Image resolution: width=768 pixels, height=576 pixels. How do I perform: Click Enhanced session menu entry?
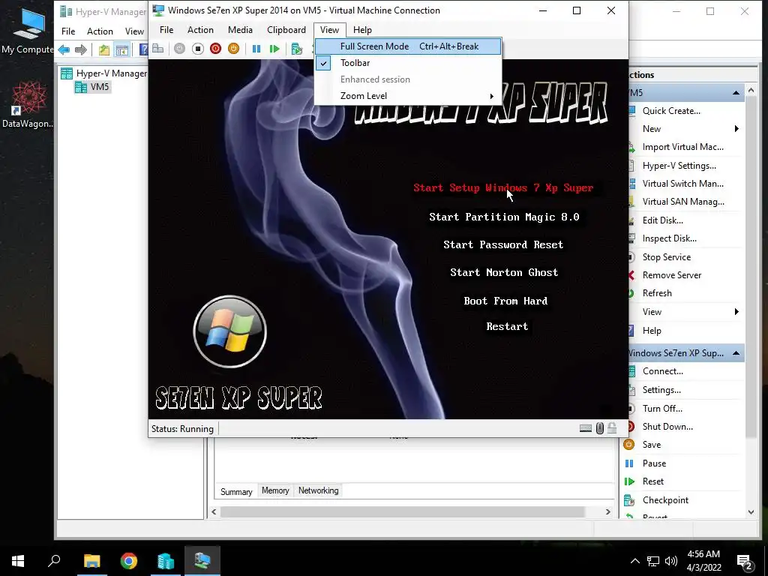pos(408,79)
